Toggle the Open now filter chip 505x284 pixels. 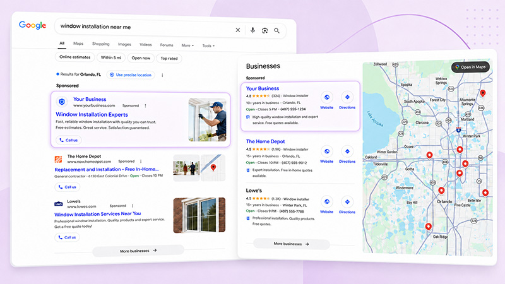pos(141,58)
